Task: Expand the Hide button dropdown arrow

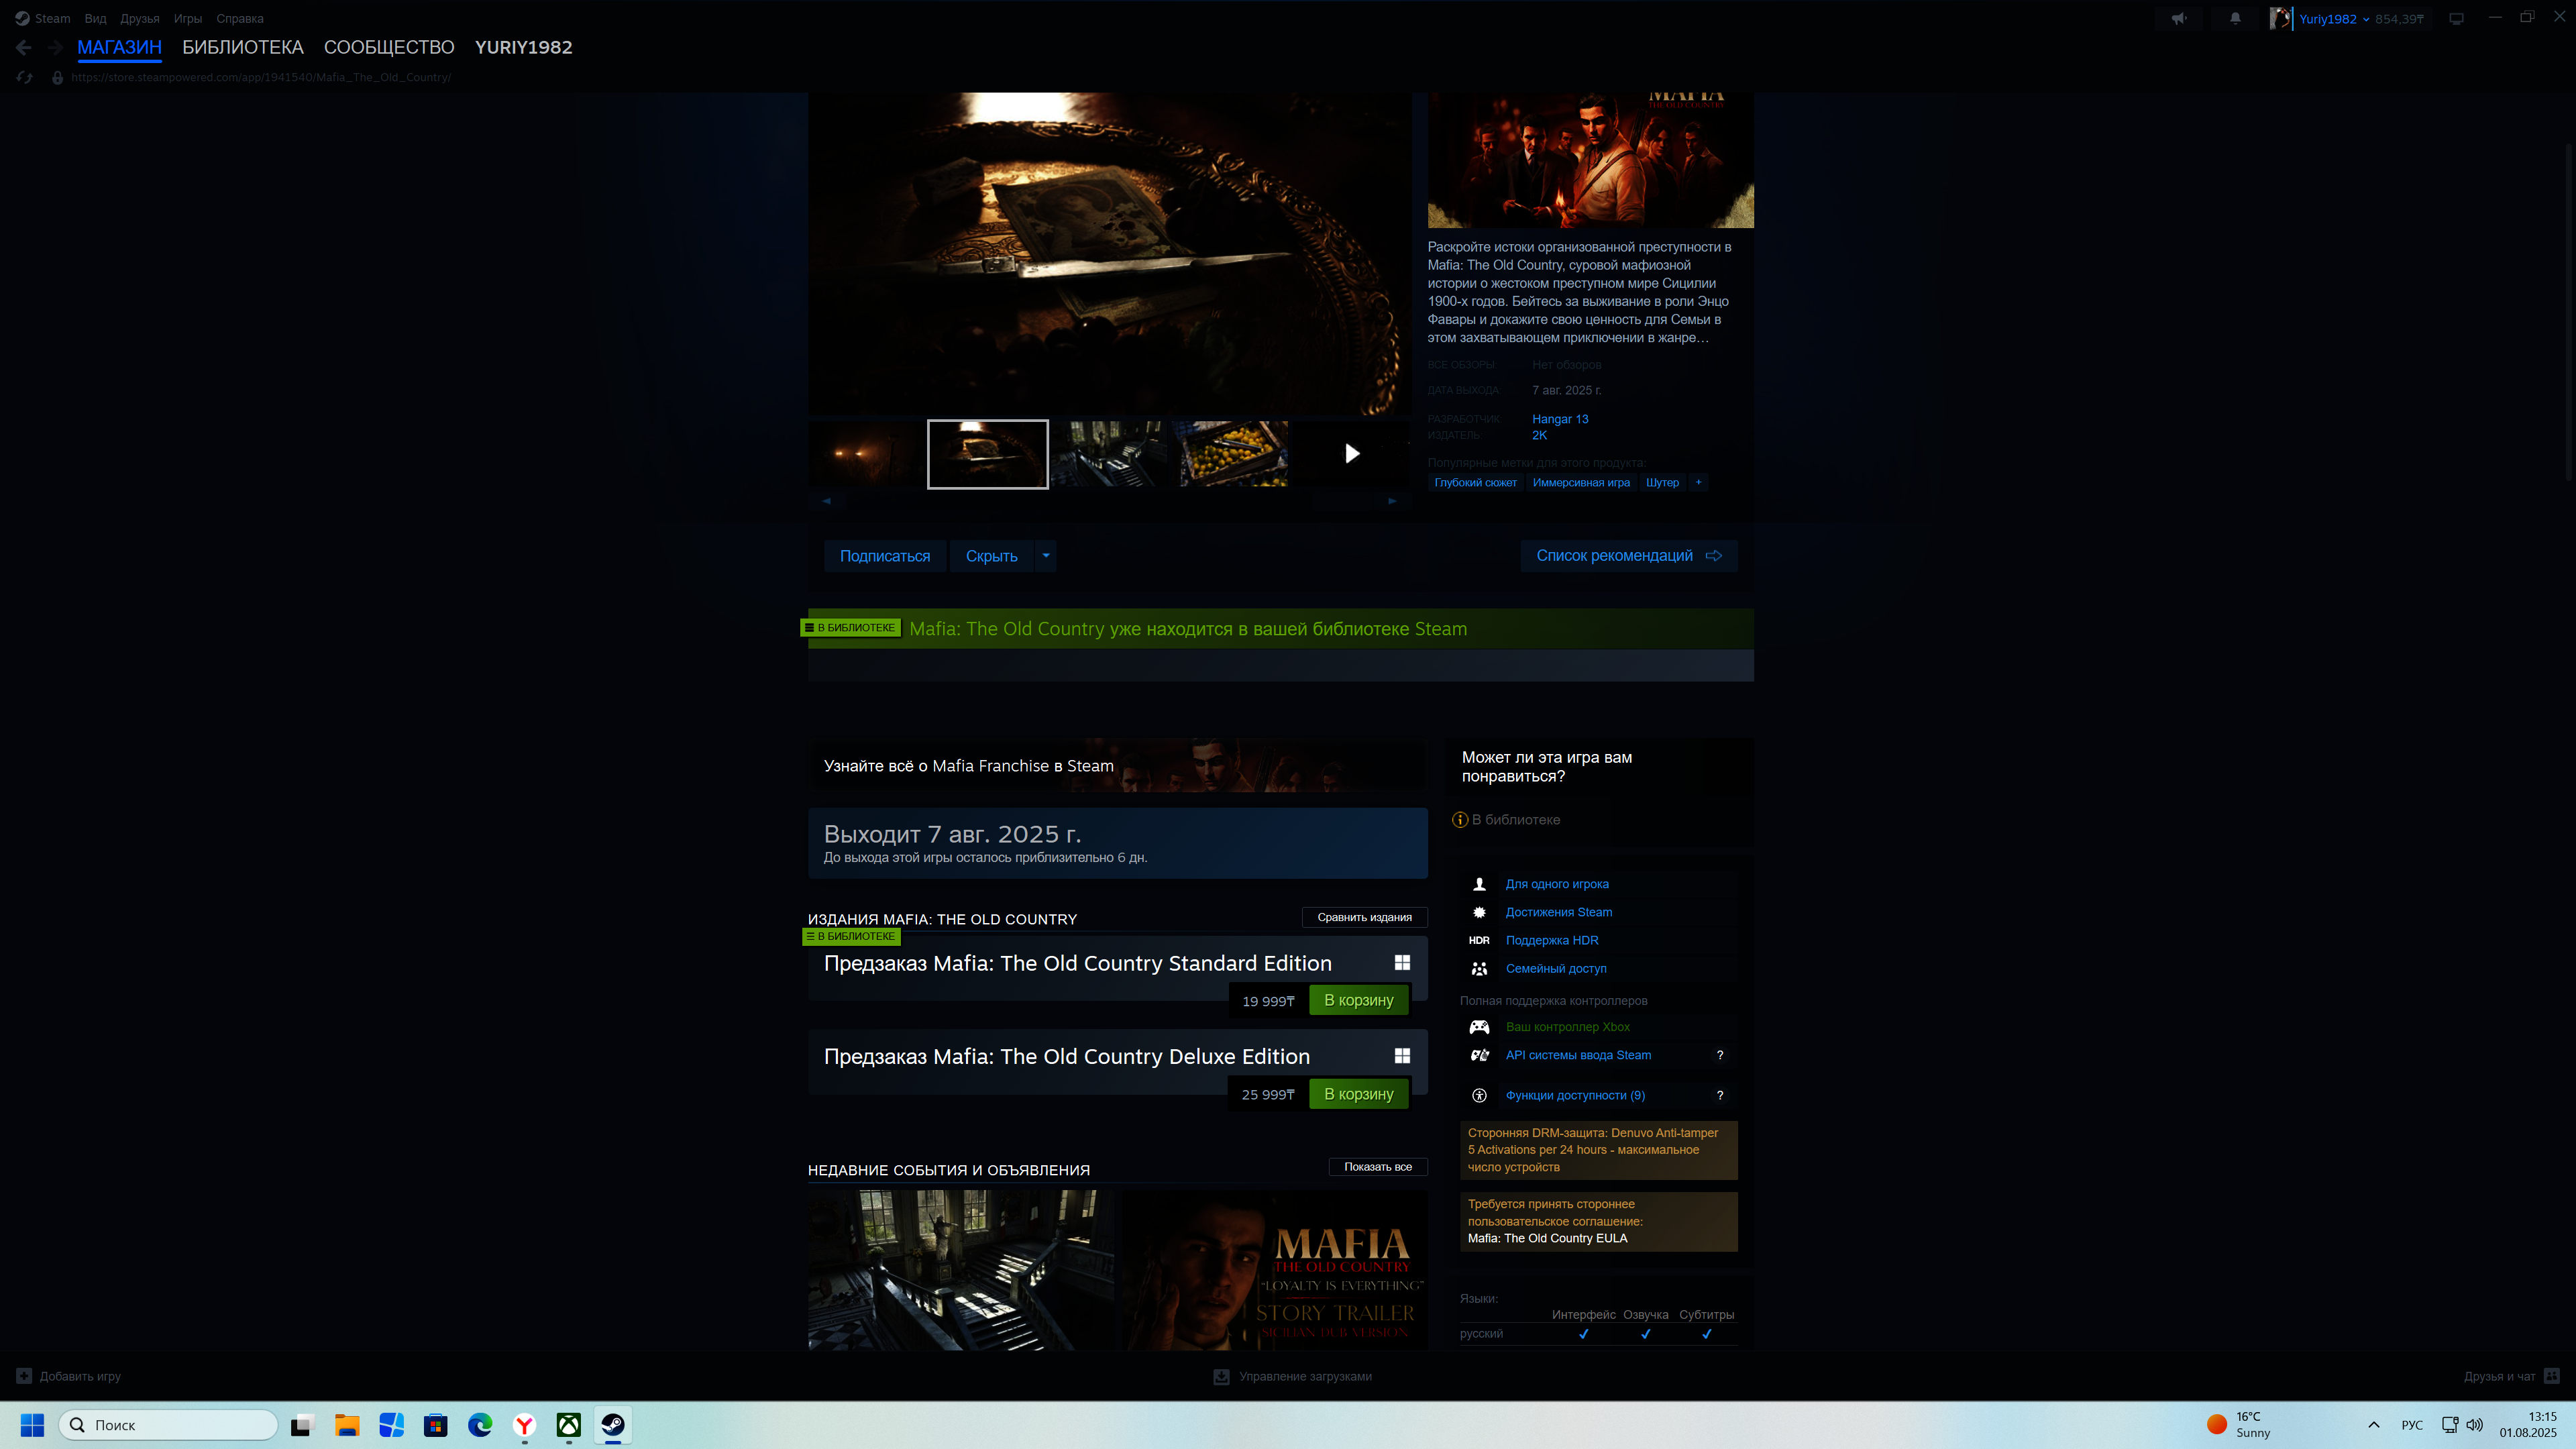Action: (1046, 556)
